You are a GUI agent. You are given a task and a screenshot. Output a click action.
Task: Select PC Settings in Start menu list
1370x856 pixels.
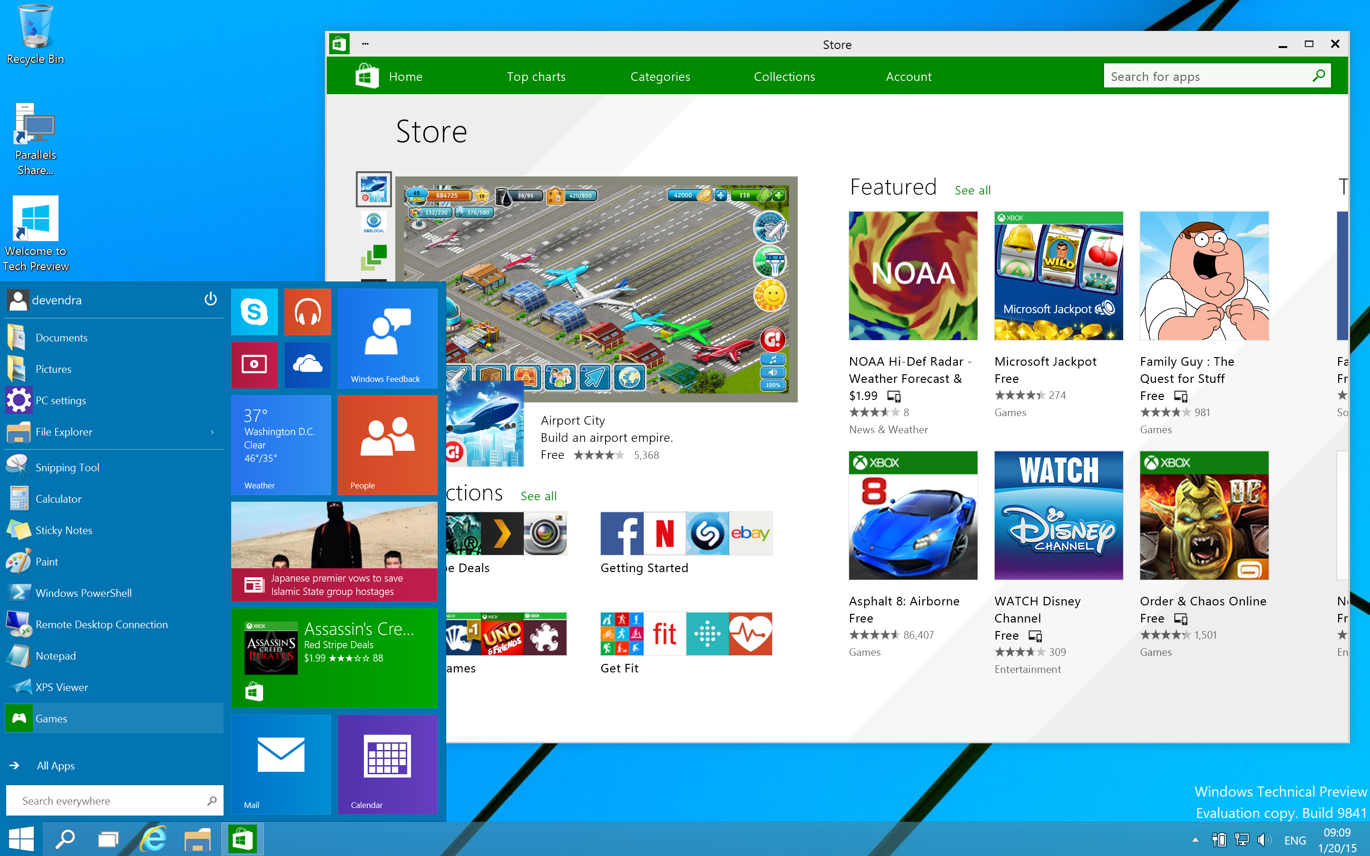[x=62, y=400]
